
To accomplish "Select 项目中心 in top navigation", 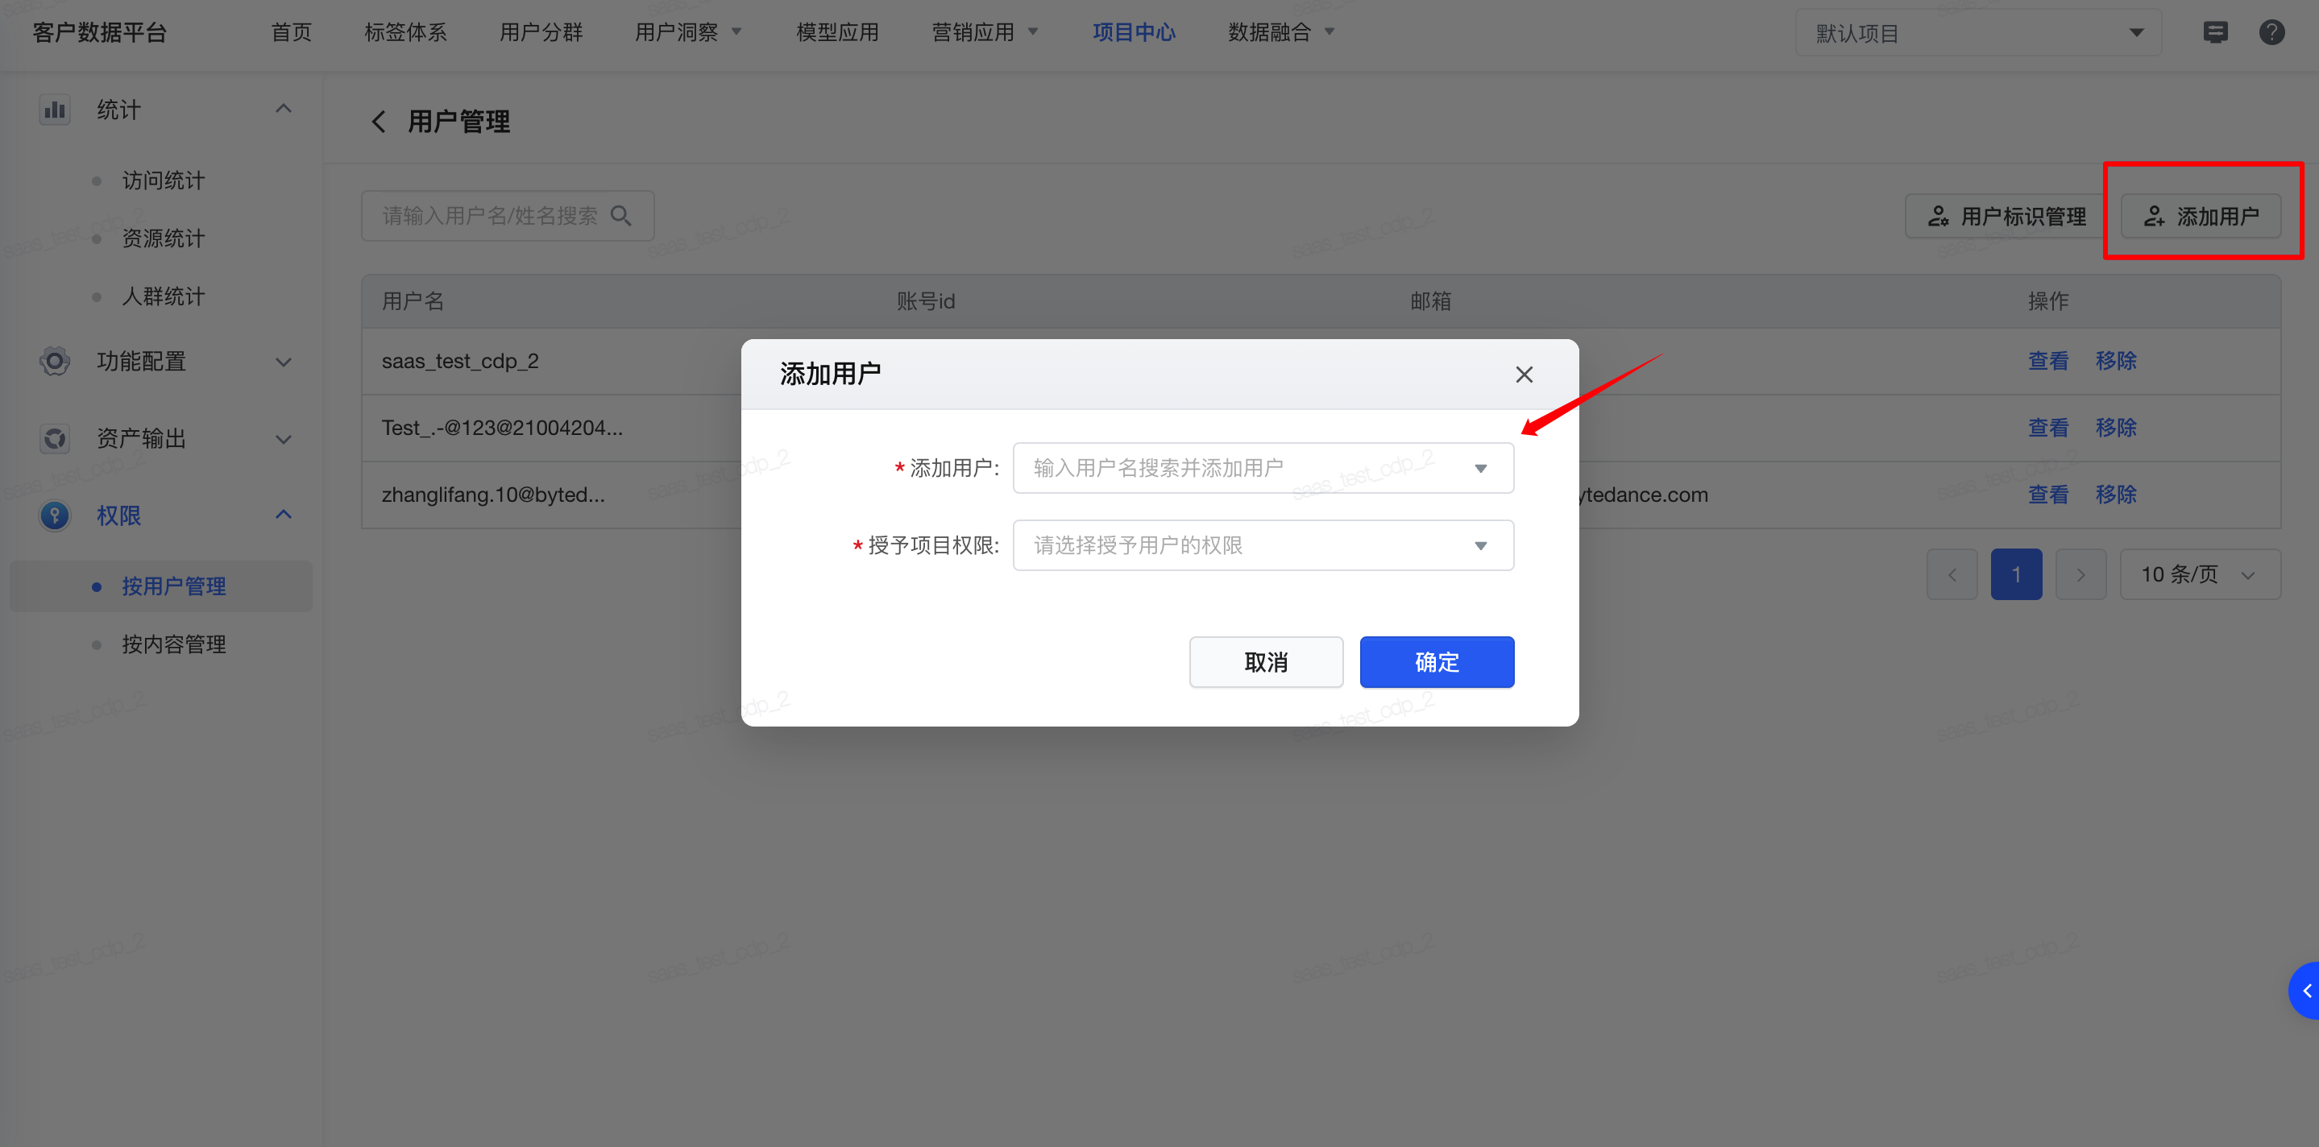I will click(1135, 32).
